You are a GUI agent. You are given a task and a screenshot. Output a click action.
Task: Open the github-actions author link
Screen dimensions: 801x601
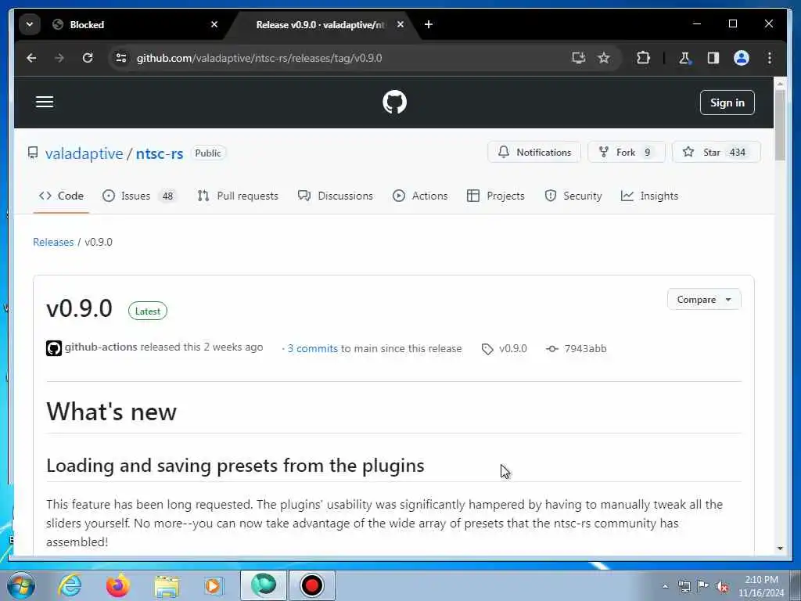pyautogui.click(x=101, y=347)
